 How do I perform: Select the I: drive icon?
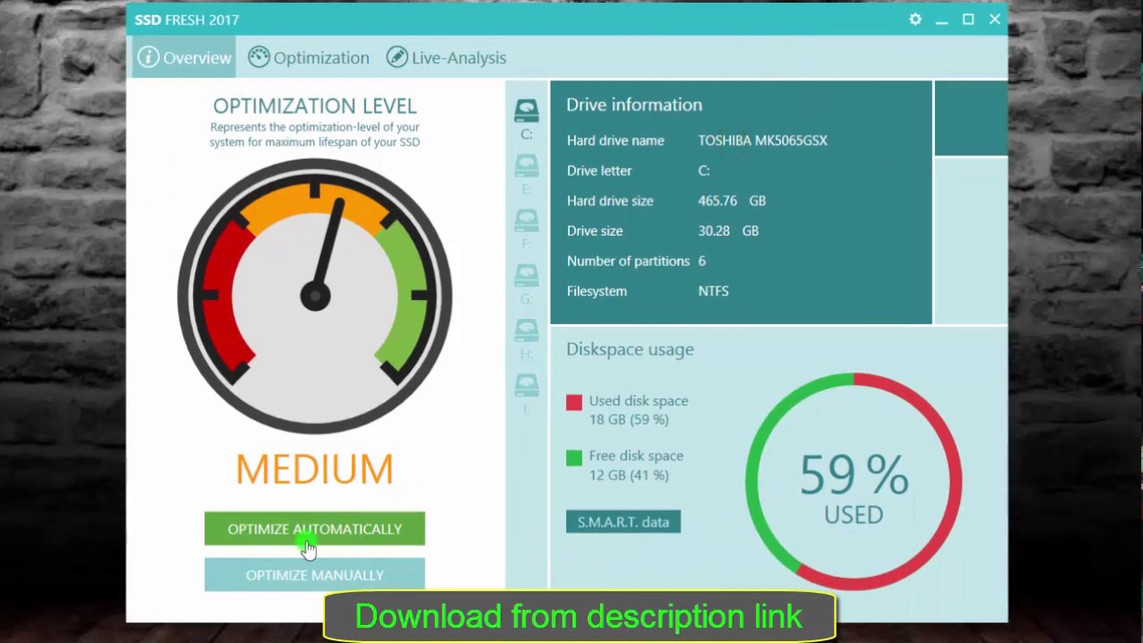point(527,386)
